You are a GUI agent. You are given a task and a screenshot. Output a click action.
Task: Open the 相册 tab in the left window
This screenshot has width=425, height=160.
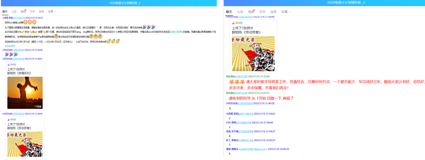pyautogui.click(x=23, y=12)
